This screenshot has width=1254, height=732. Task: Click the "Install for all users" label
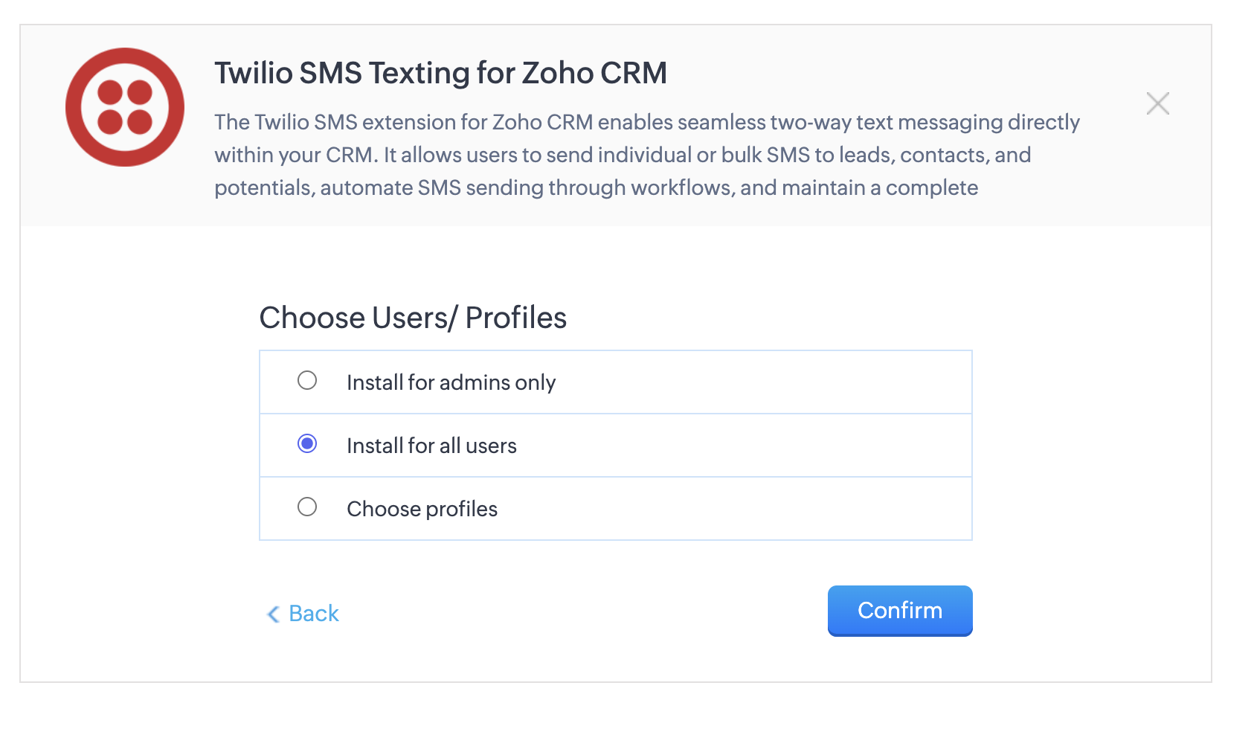coord(431,446)
